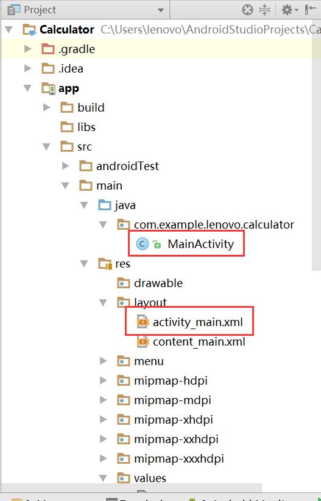The width and height of the screenshot is (321, 501).
Task: Collapse the com.example.lenovo.calculator package
Action: [103, 225]
